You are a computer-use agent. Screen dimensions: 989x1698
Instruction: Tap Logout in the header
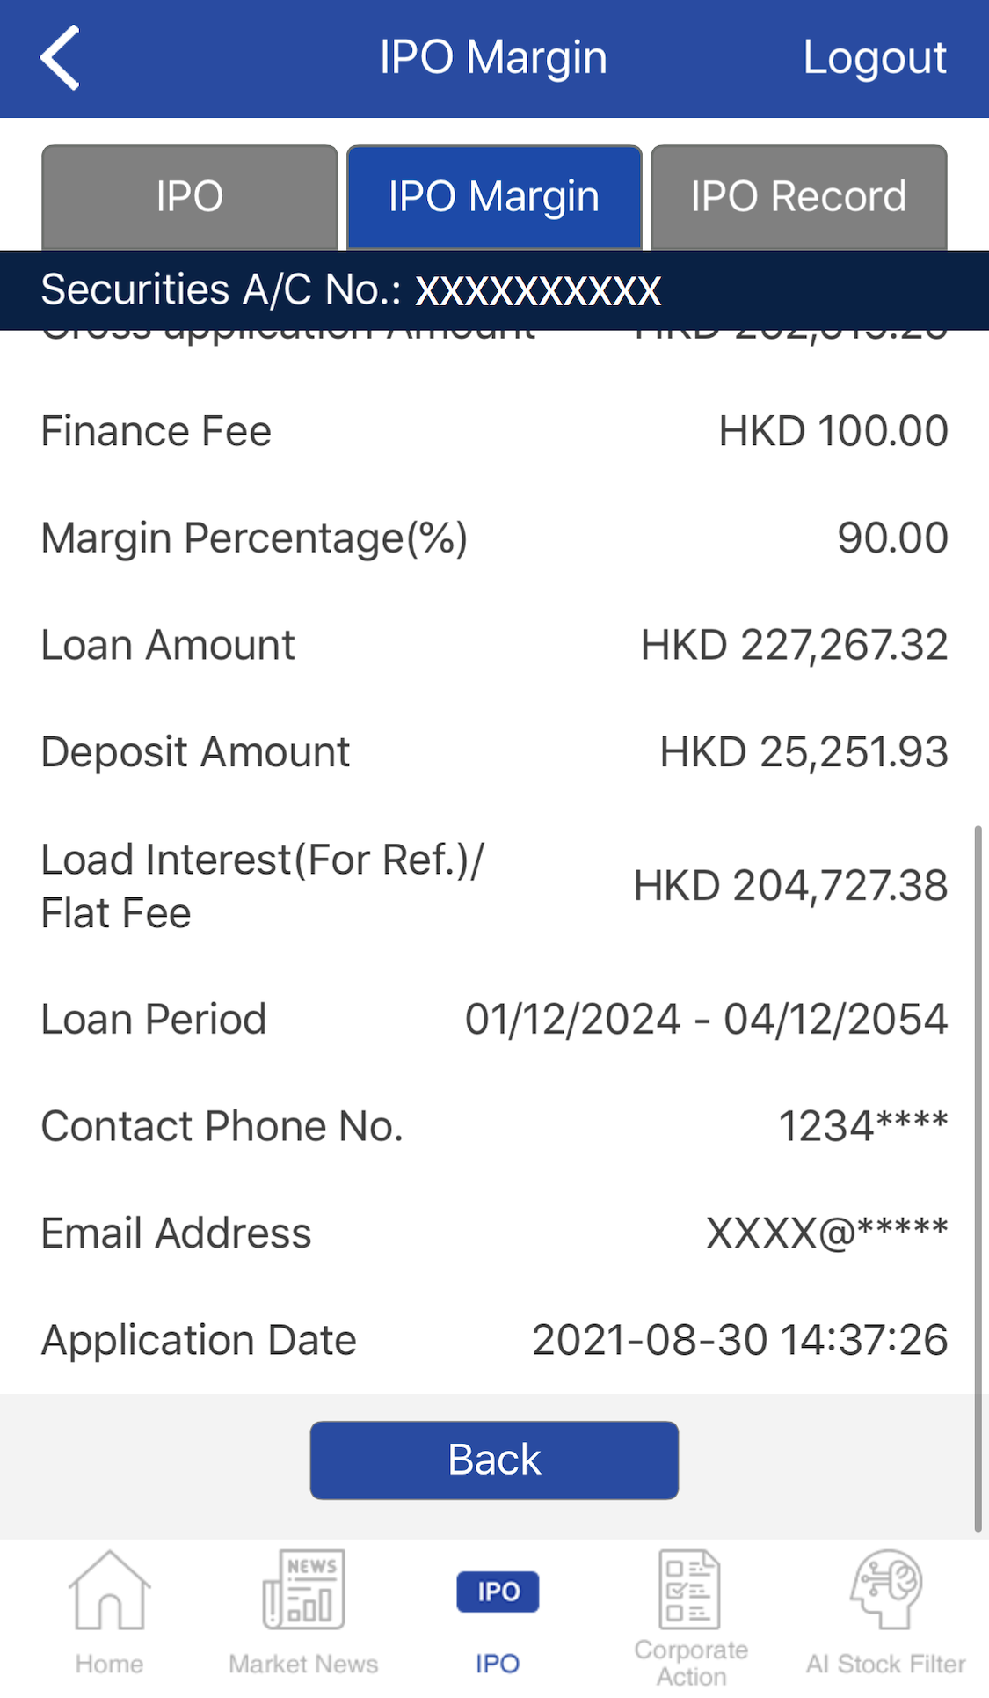tap(875, 58)
